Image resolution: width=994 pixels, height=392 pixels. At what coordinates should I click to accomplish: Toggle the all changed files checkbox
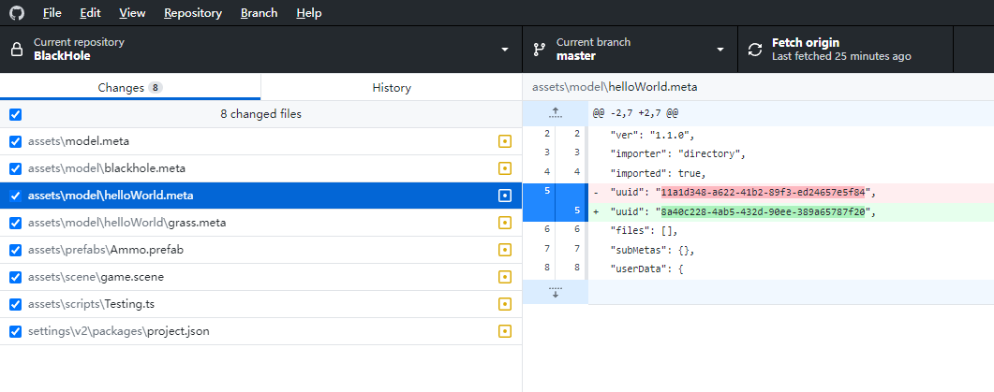click(15, 114)
